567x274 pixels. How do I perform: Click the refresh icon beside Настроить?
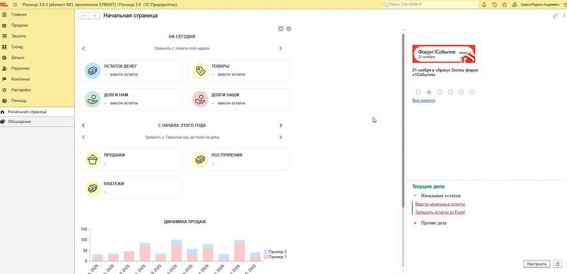tap(557, 264)
